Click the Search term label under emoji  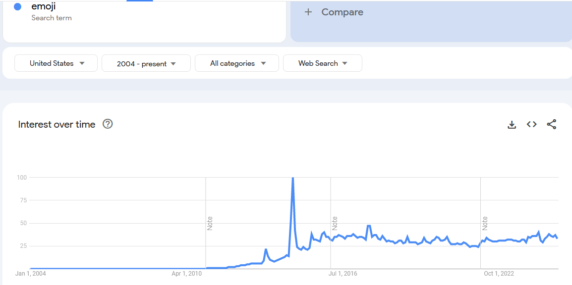(52, 18)
